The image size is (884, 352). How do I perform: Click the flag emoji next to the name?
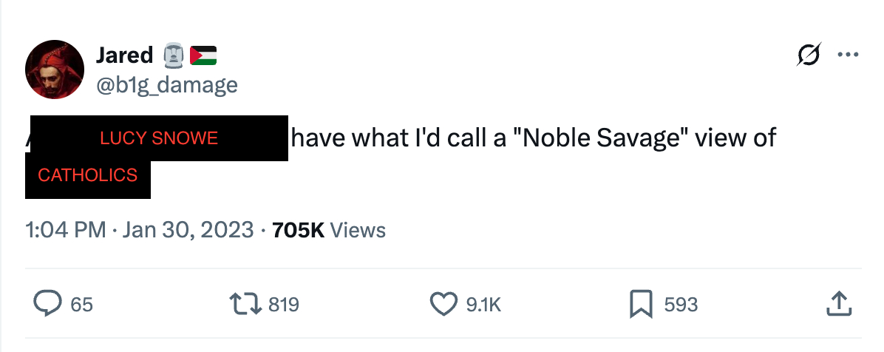[x=203, y=55]
